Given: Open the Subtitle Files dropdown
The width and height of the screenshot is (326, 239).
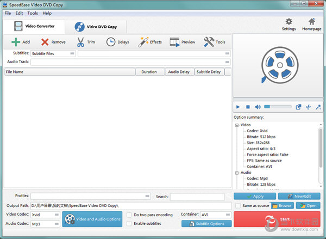Looking at the screenshot, I should point(53,53).
